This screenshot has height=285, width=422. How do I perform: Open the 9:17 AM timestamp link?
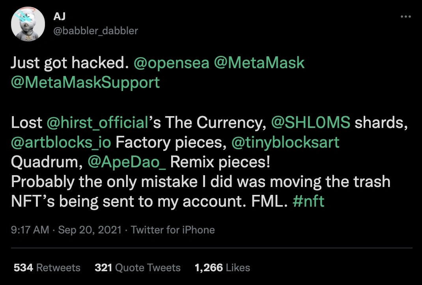30,230
